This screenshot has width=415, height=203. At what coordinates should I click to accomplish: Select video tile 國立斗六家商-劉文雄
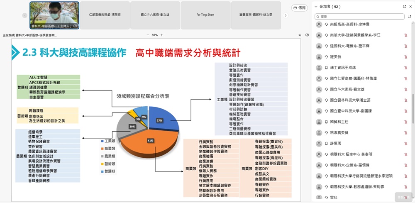pyautogui.click(x=155, y=15)
